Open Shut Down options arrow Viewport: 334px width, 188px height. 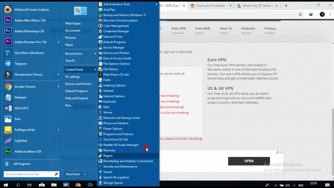click(x=85, y=174)
